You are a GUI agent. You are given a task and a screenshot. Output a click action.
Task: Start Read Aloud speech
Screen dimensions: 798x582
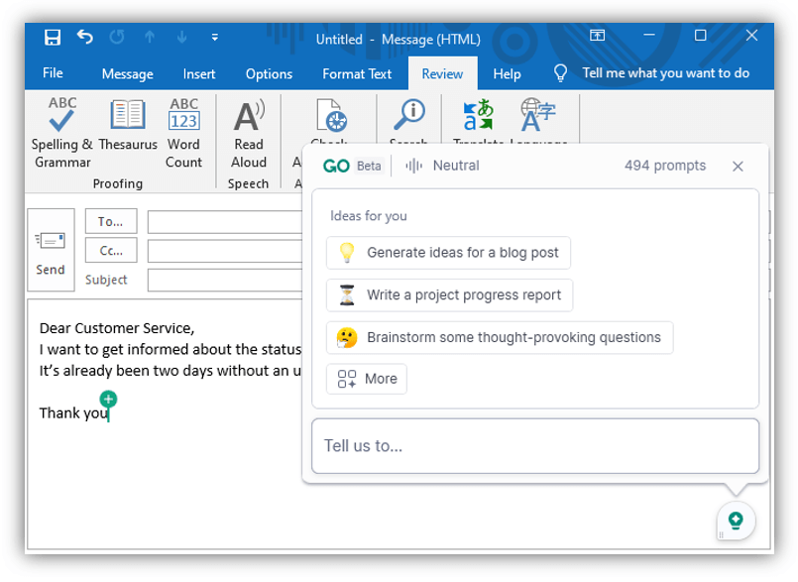[249, 134]
